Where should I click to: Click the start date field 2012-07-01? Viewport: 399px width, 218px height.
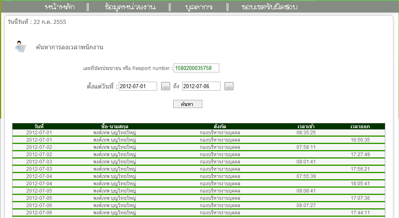tap(138, 86)
